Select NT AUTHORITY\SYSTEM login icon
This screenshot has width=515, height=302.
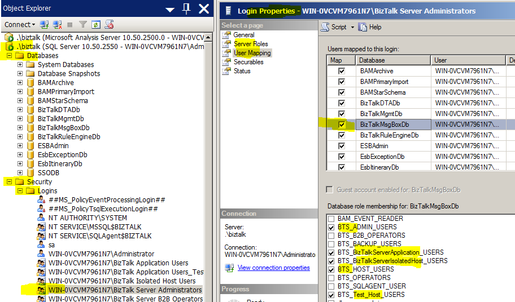41,218
